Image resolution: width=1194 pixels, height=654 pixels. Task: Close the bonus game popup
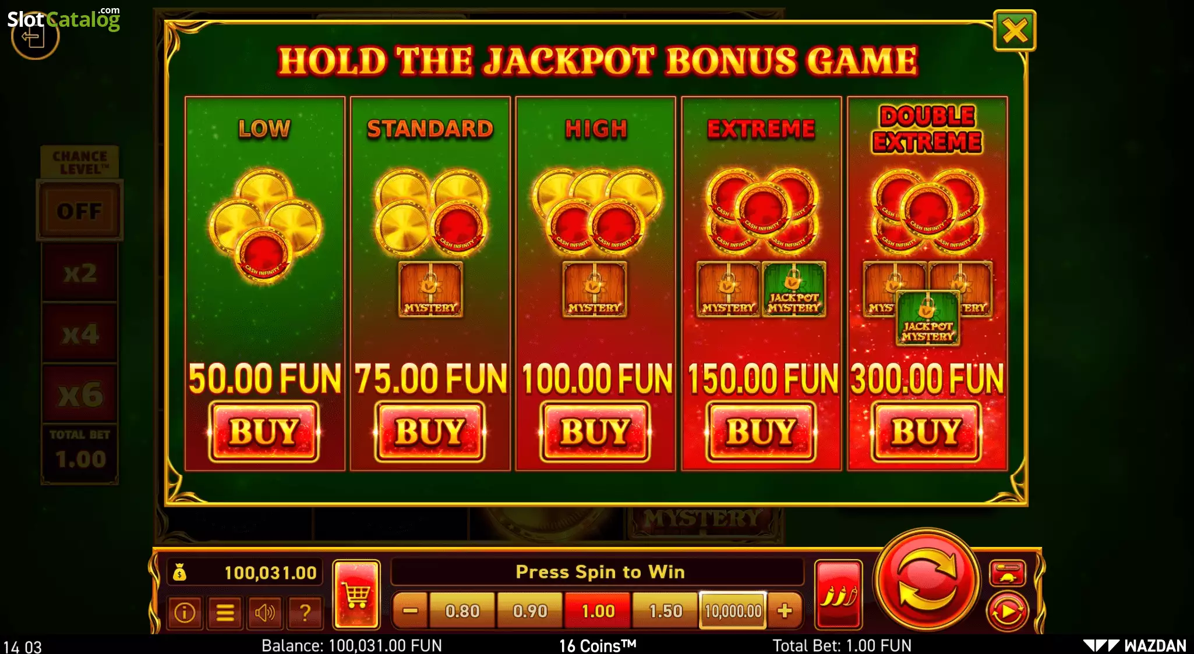coord(1014,31)
